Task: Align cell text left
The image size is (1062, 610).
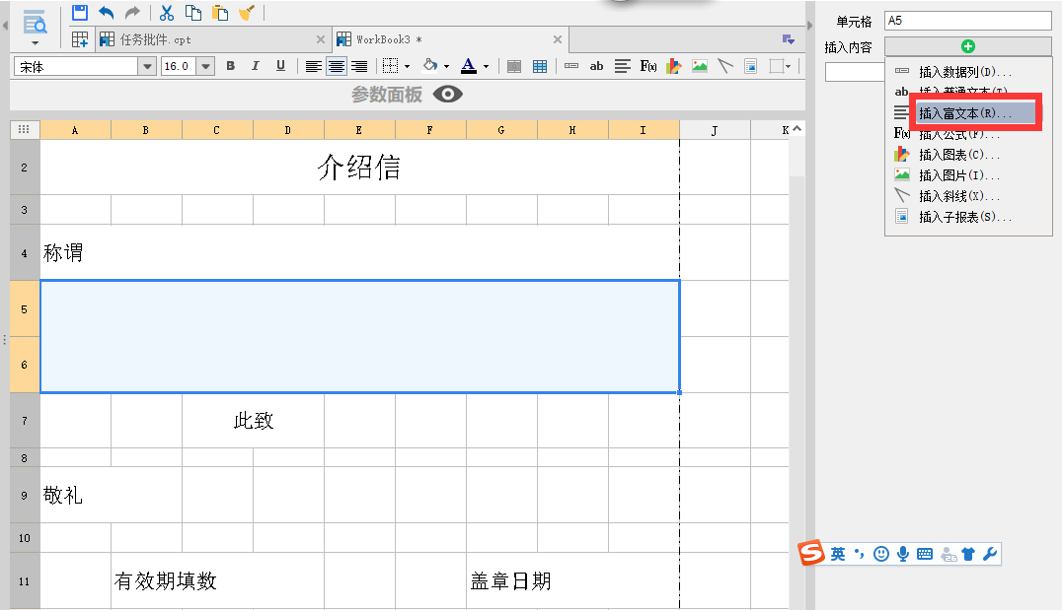Action: 313,66
